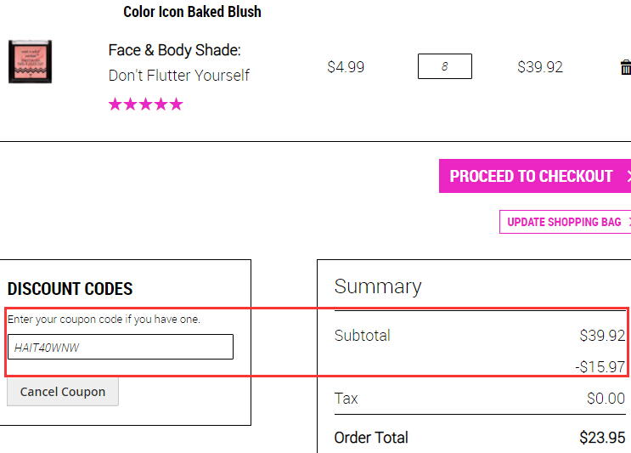Viewport: 631px width, 453px height.
Task: Click the Update Shopping Bag button
Action: tap(565, 222)
